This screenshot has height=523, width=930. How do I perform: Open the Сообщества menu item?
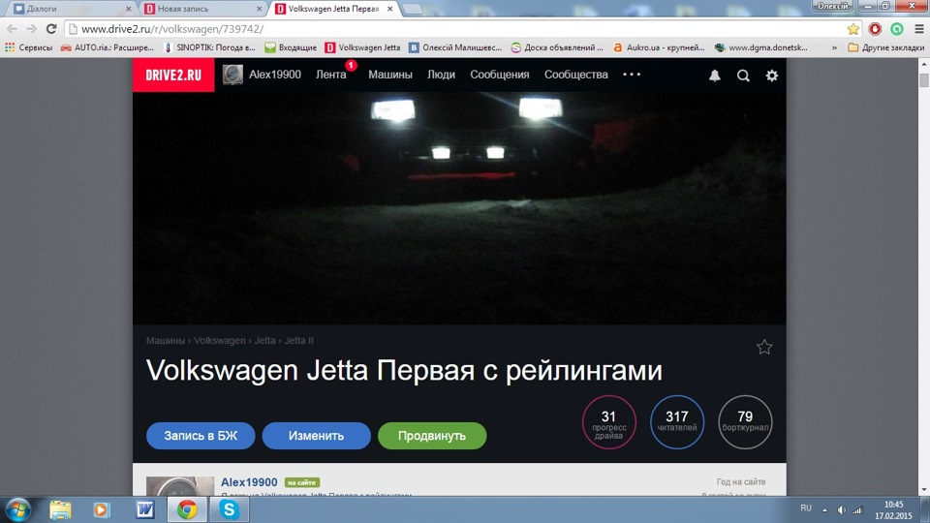[575, 75]
